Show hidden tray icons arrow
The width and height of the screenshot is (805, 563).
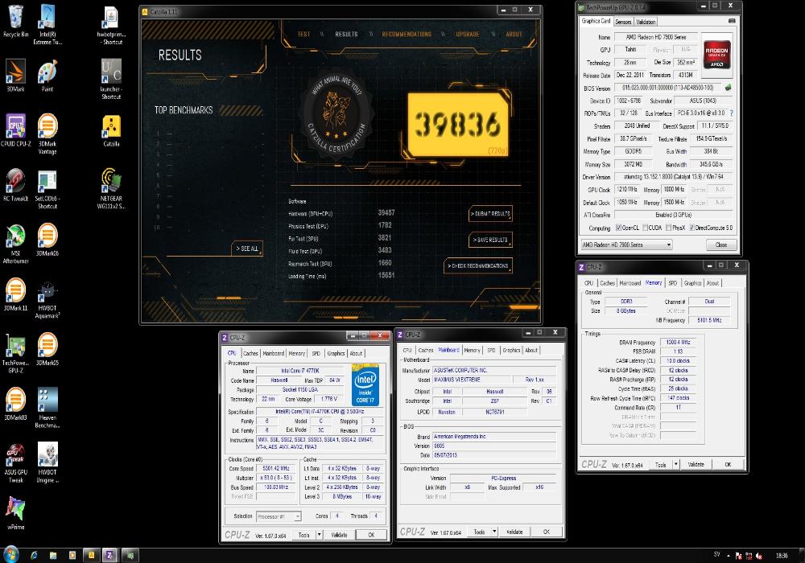tap(729, 555)
